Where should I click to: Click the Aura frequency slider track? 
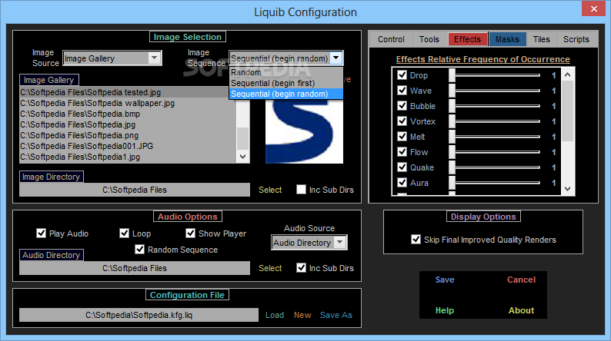tap(495, 182)
